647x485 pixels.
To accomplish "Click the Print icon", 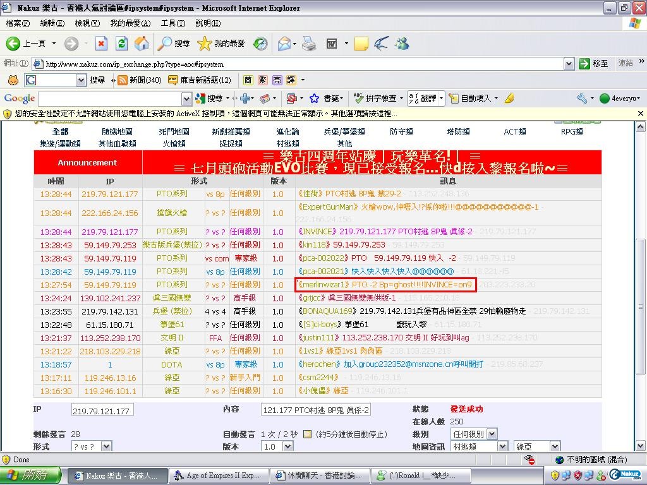I will click(309, 44).
